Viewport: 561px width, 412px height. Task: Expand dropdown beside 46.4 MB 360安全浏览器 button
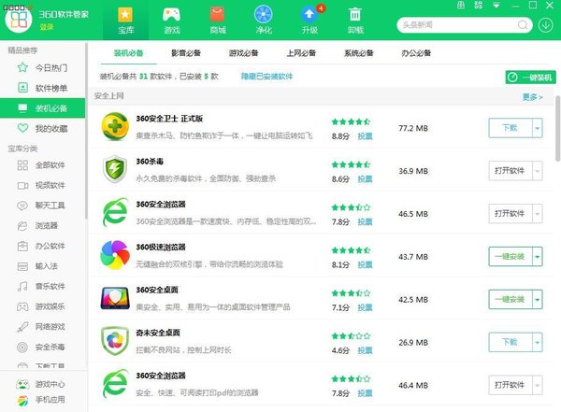tap(537, 385)
